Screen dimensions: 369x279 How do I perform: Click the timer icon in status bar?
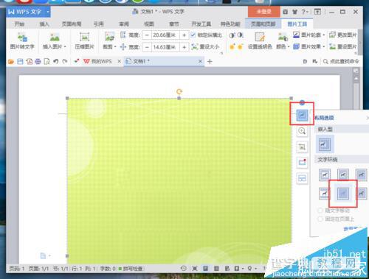click(x=183, y=268)
